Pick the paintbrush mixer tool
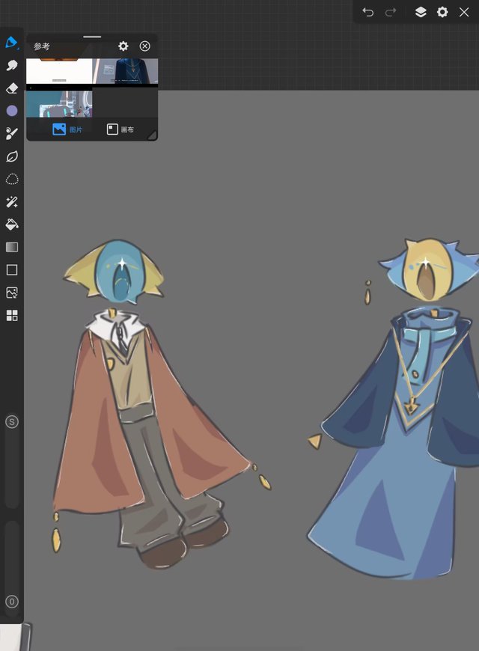The height and width of the screenshot is (651, 479). [11, 134]
